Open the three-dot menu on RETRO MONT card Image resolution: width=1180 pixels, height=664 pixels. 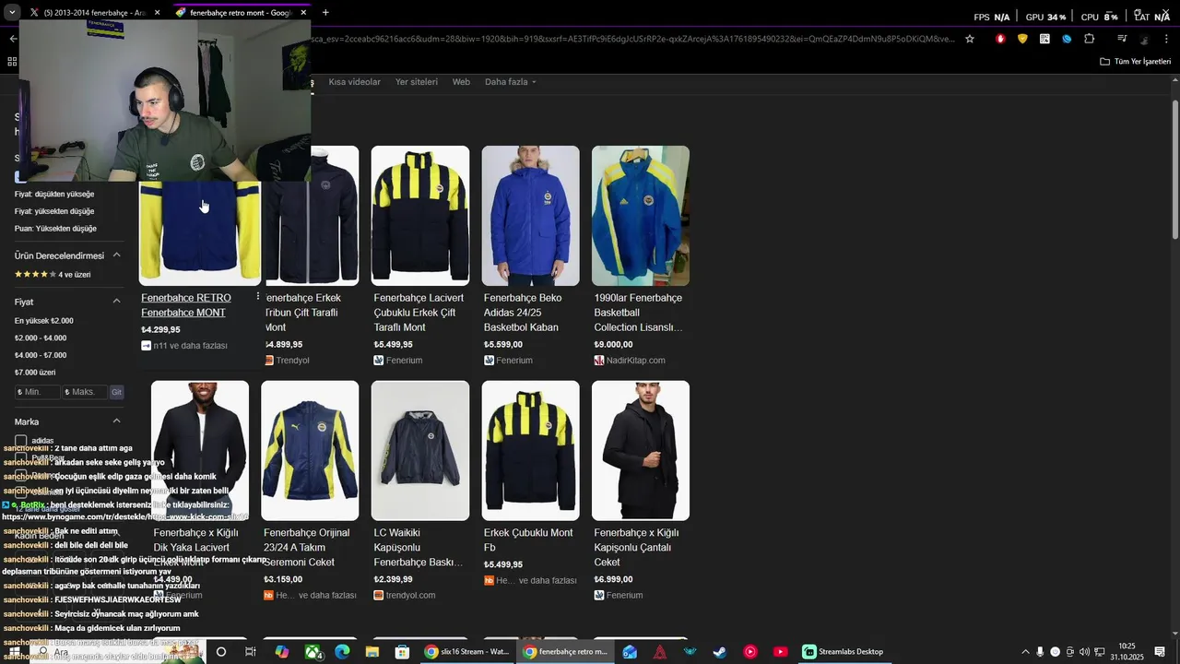tap(257, 297)
